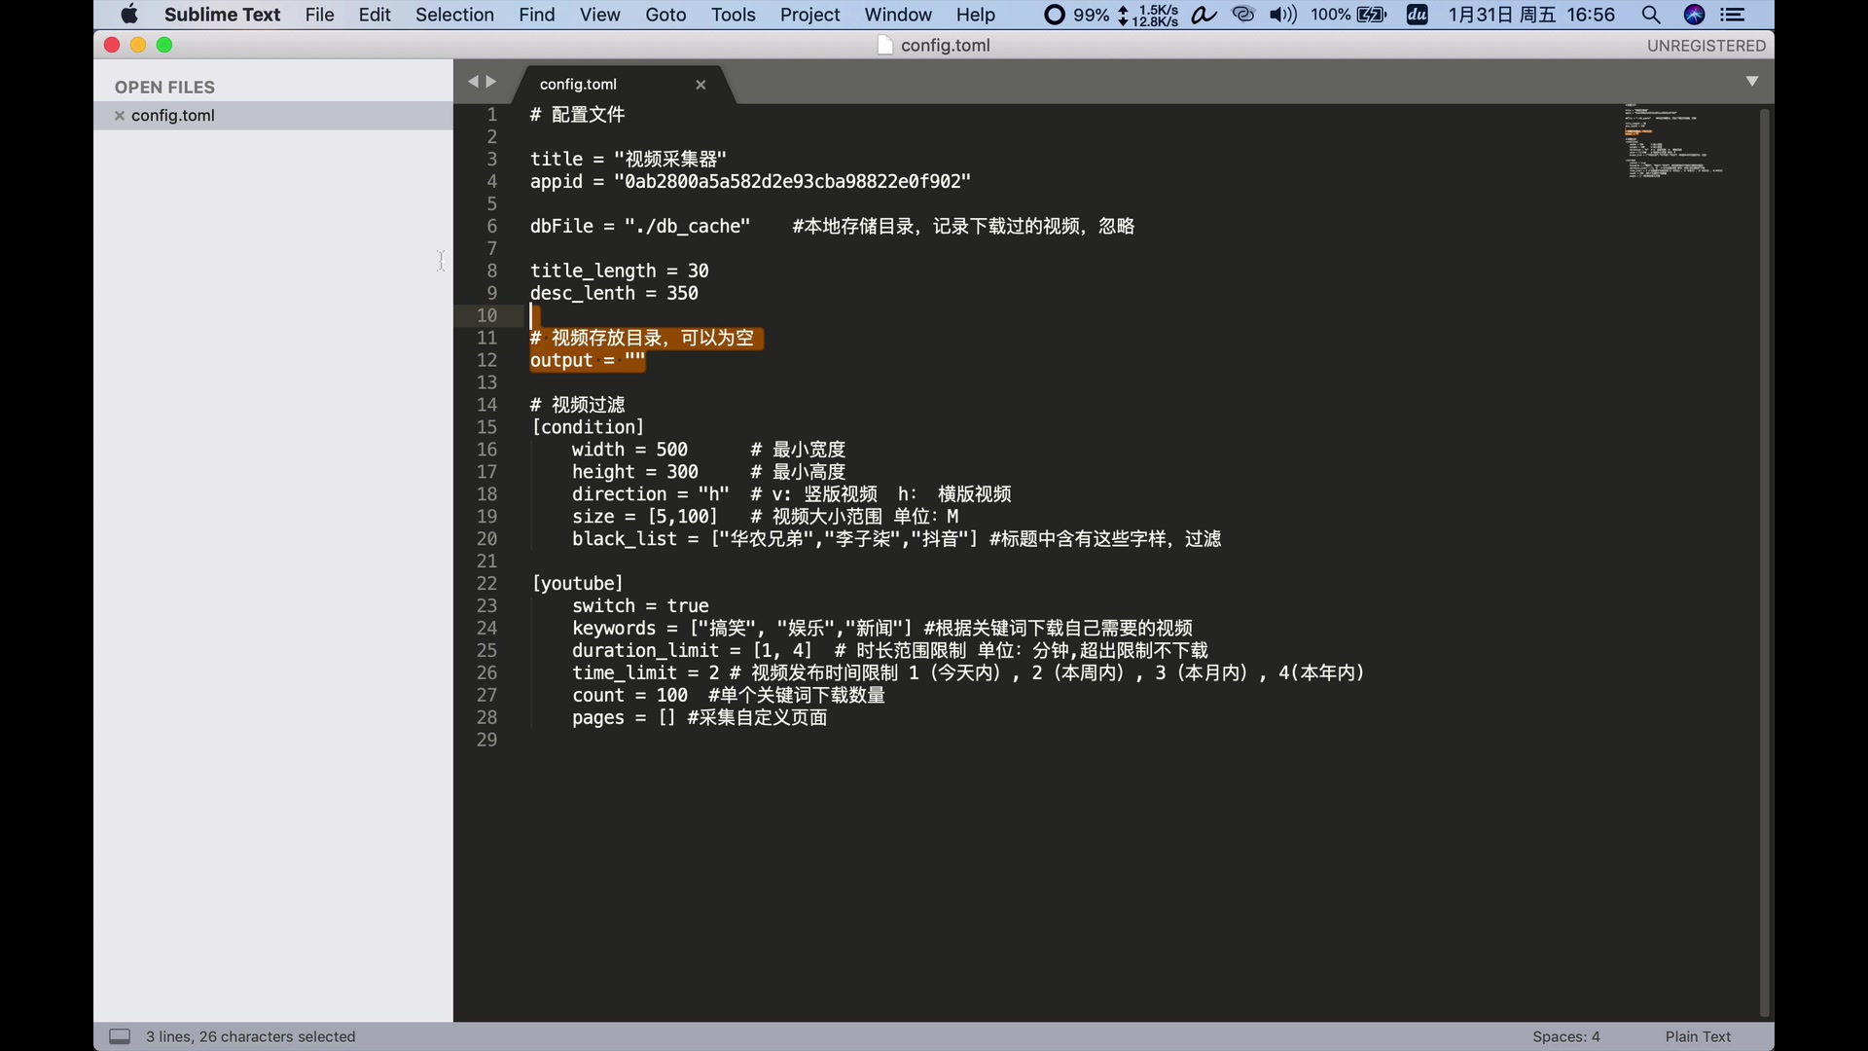Close config.toml in the sidebar
The width and height of the screenshot is (1868, 1051).
click(120, 116)
